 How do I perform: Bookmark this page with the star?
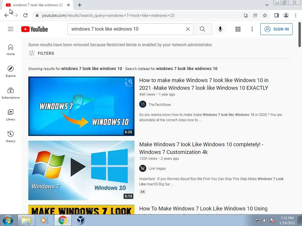(x=265, y=15)
